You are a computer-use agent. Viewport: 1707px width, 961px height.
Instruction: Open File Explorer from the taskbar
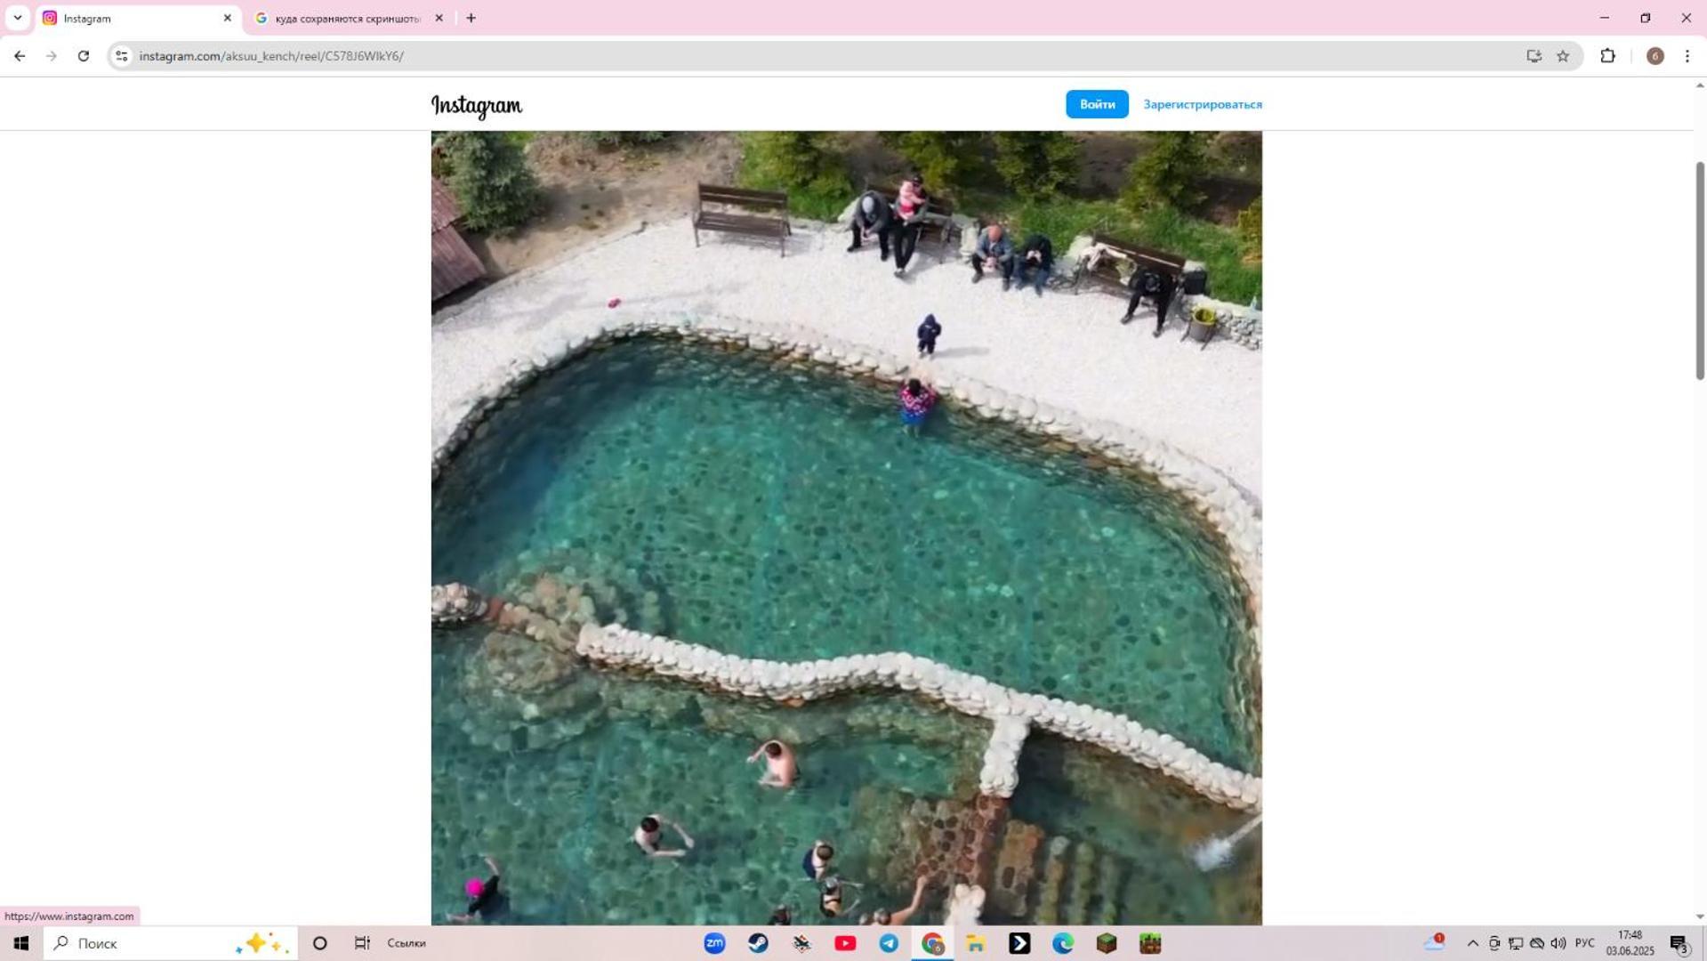point(976,943)
